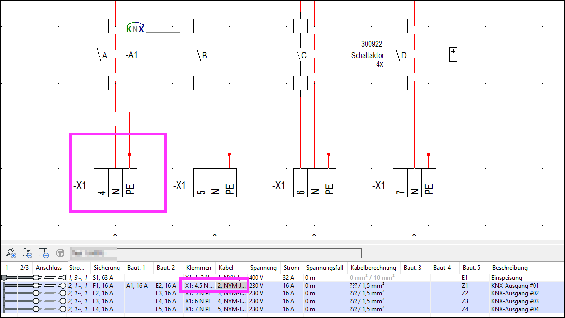The height and width of the screenshot is (318, 565).
Task: Sort by the Sicherung column header
Action: 107,267
